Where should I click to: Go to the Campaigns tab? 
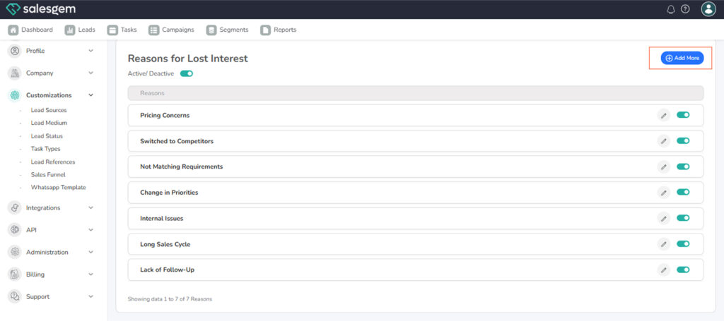point(173,30)
